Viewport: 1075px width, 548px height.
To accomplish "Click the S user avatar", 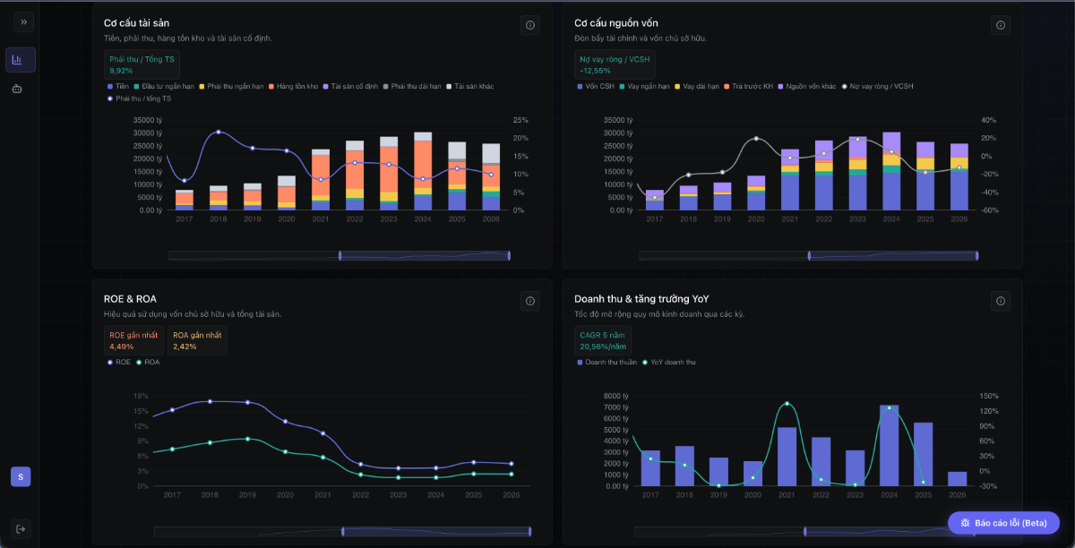I will [21, 476].
